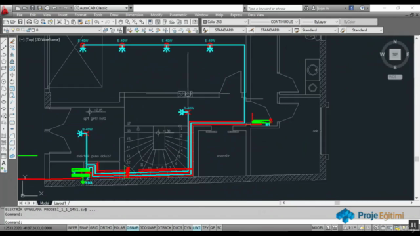Open the ByLayer lineweight dropdown

click(320, 22)
